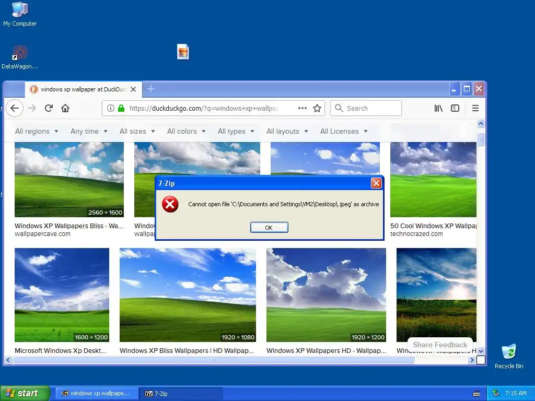Click the tray icon beside the clock
Image resolution: width=535 pixels, height=401 pixels.
point(496,393)
